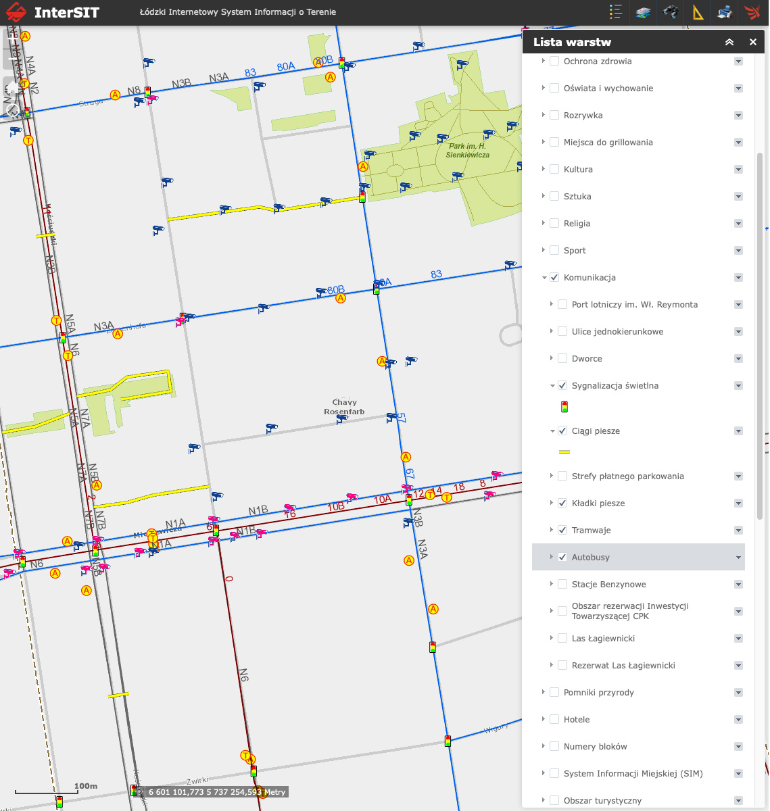The width and height of the screenshot is (770, 811).
Task: Collapse the Komunikacja layer group
Action: [x=544, y=278]
